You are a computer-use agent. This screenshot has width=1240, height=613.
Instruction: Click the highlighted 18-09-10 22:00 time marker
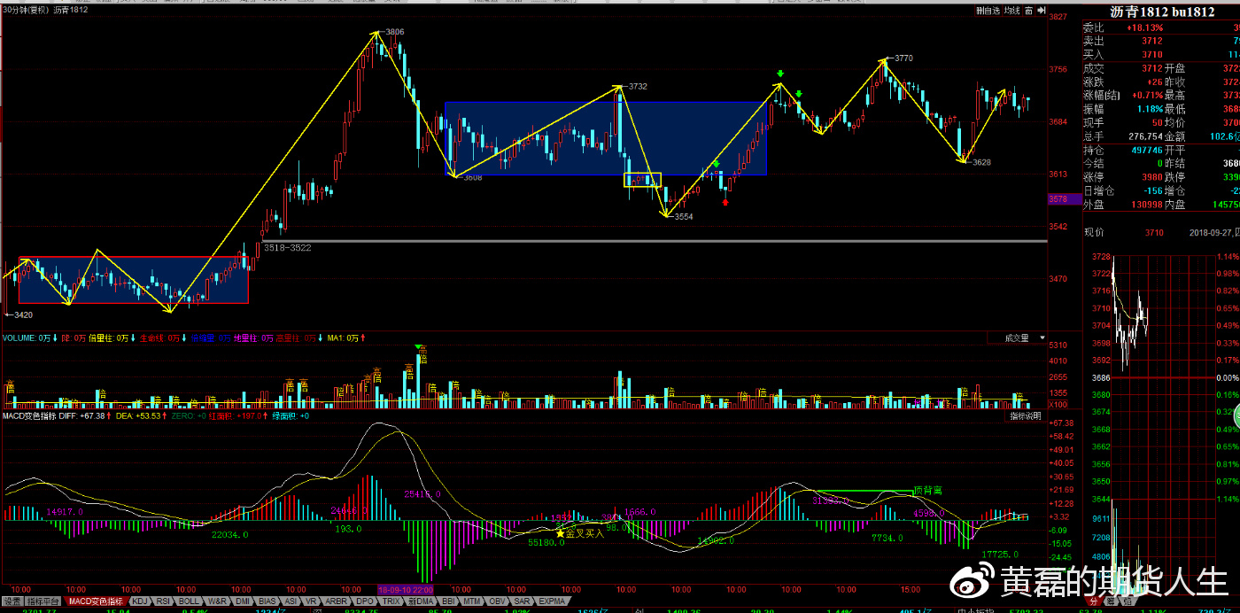pyautogui.click(x=405, y=589)
